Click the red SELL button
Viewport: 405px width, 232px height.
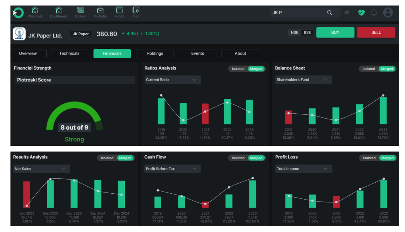pos(376,32)
